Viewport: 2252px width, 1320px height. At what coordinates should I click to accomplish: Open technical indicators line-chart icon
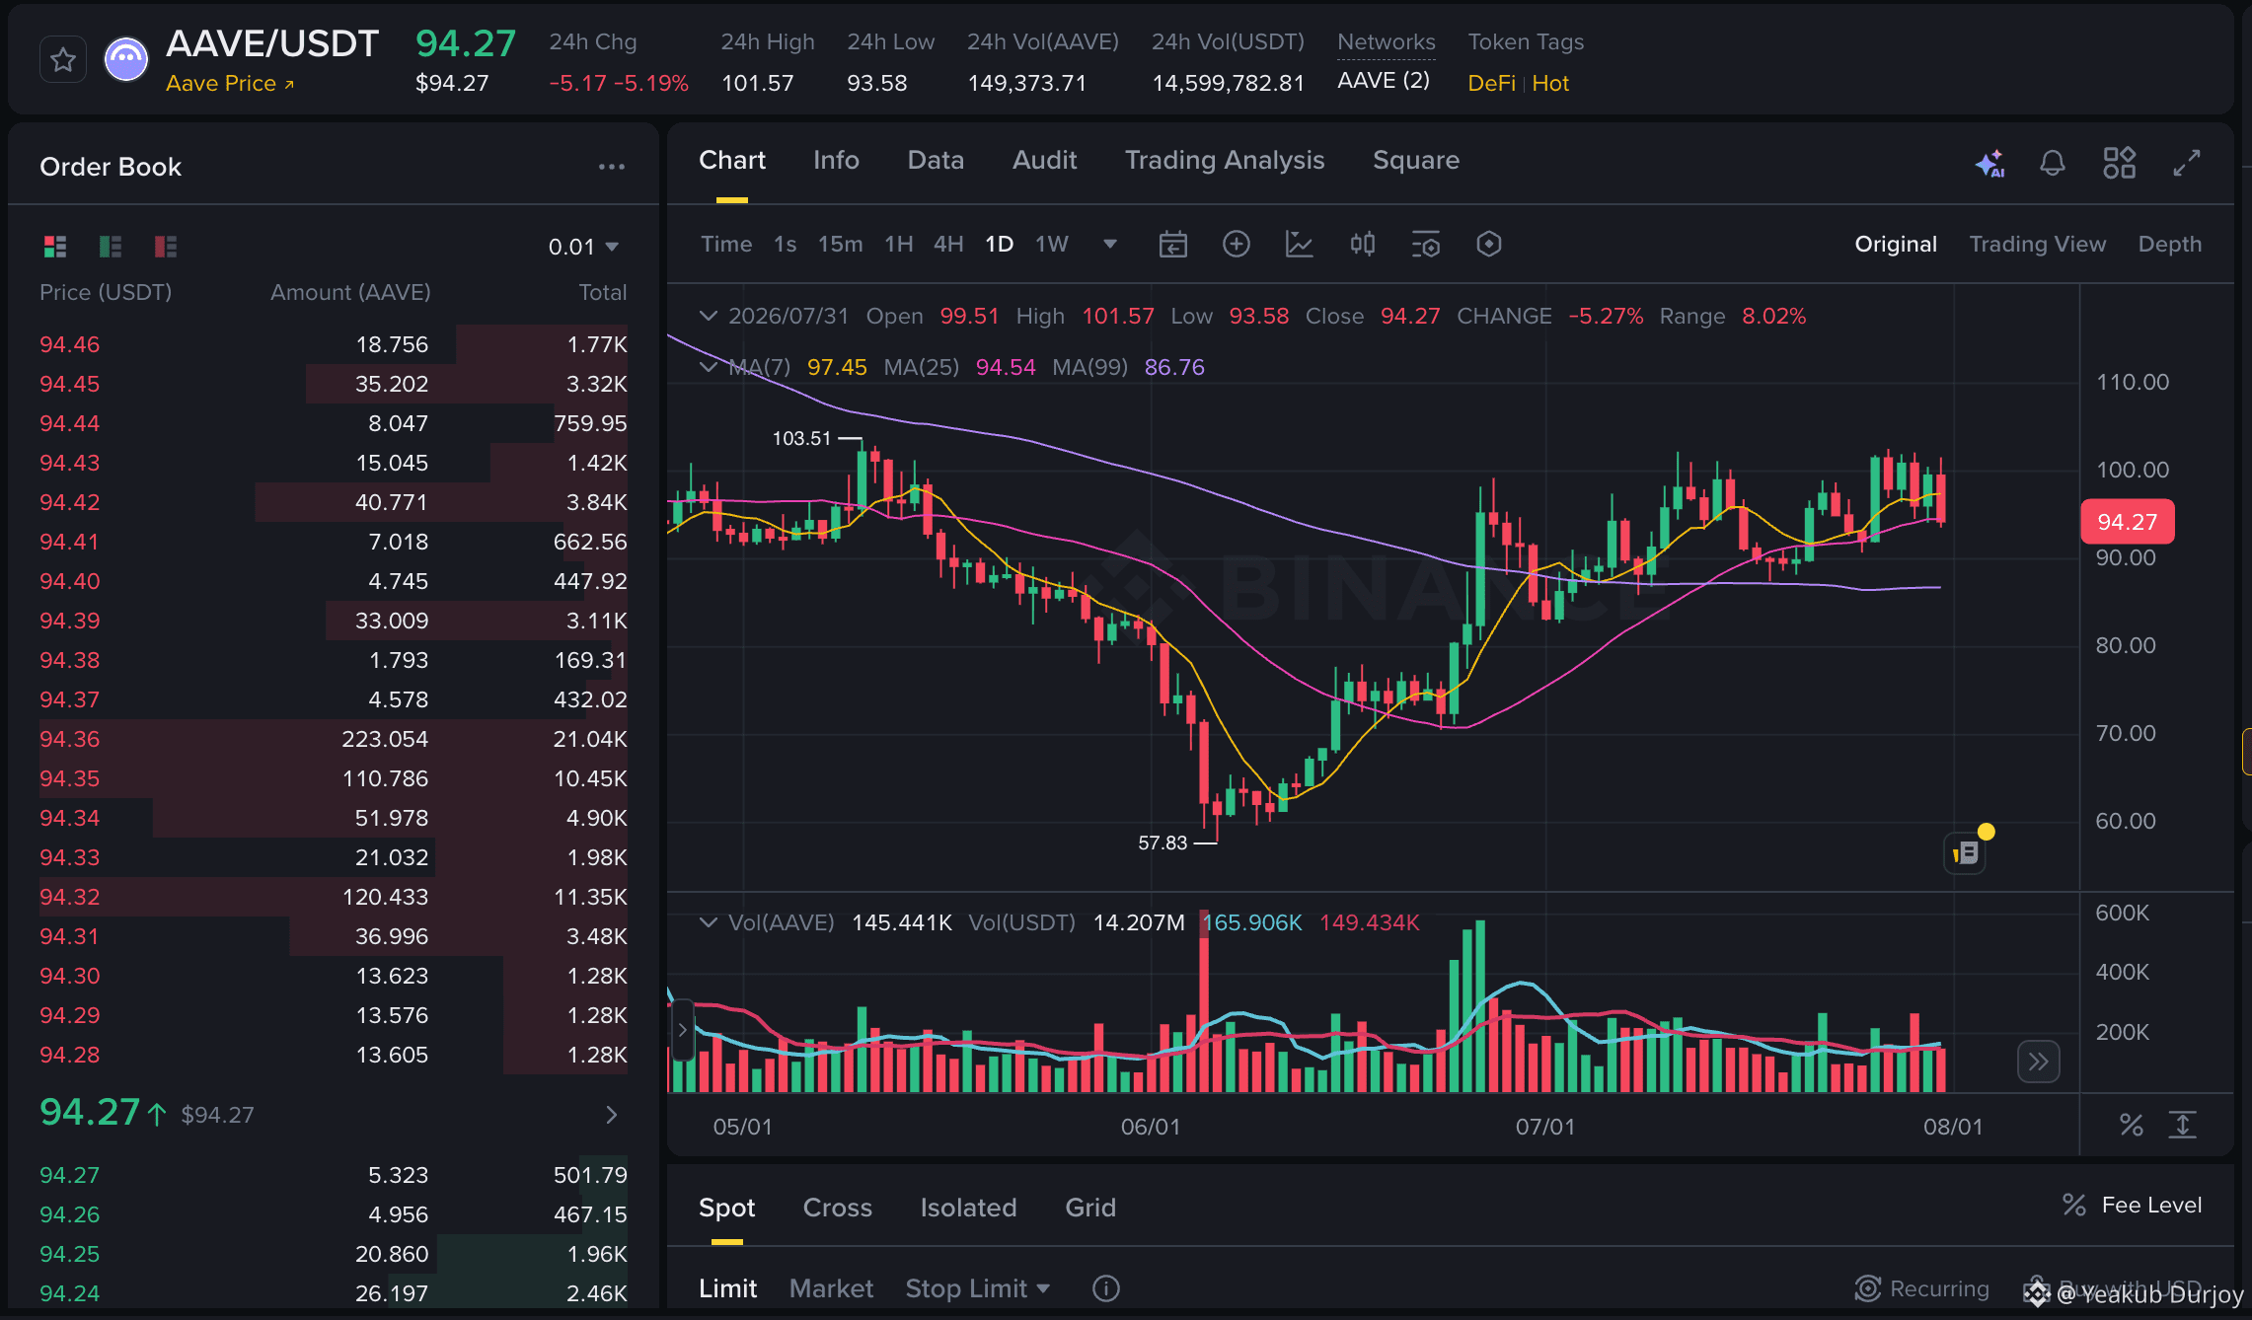pos(1299,244)
